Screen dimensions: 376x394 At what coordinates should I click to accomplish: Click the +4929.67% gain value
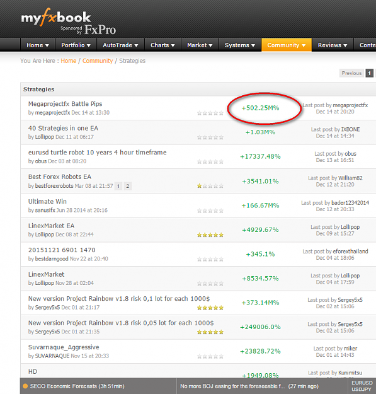pyautogui.click(x=260, y=230)
